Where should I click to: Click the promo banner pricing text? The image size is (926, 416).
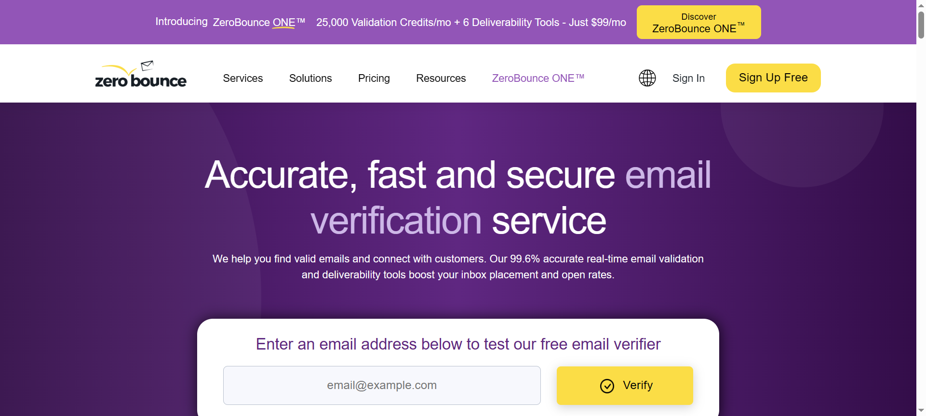click(471, 22)
